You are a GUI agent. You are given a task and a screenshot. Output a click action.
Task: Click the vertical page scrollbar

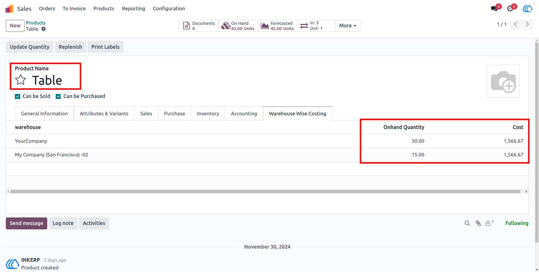tap(537, 142)
